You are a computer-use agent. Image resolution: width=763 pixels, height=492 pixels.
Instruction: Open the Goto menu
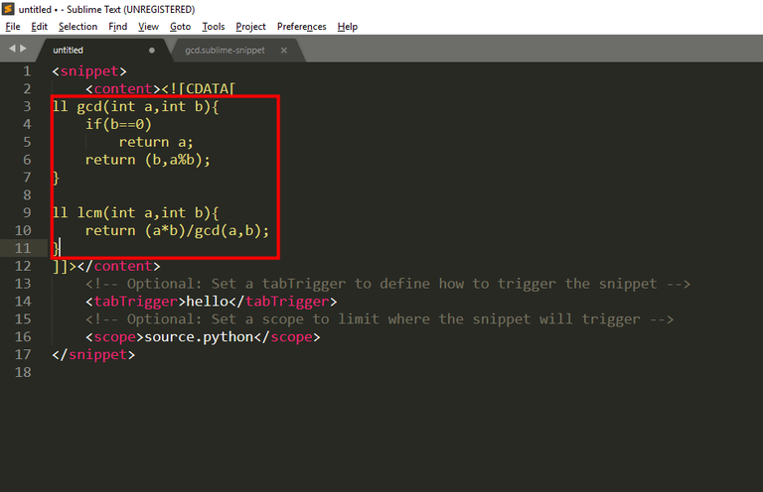[180, 27]
